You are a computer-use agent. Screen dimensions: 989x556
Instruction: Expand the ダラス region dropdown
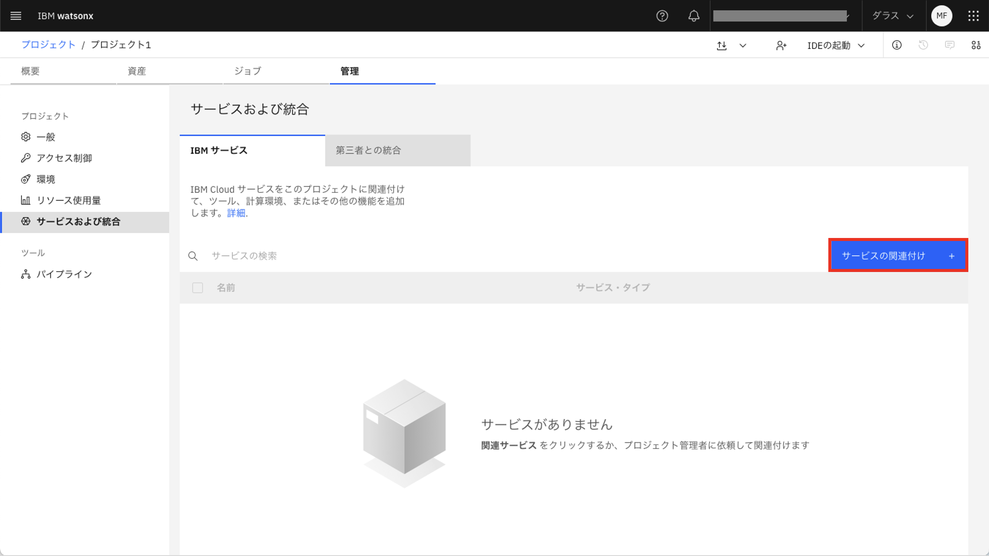coord(893,16)
